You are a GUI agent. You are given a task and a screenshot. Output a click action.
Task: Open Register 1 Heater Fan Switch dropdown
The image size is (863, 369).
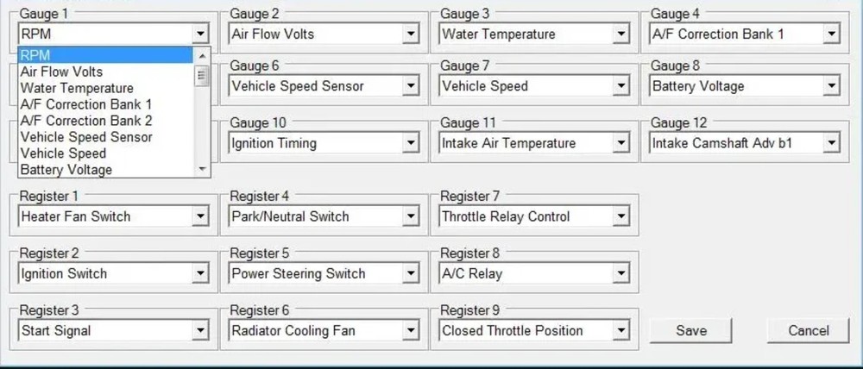point(200,216)
